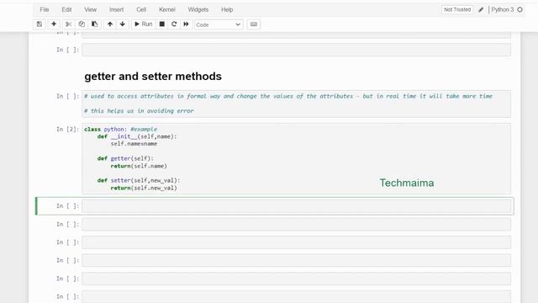Open the Widgets menu
This screenshot has height=303, width=538.
[198, 9]
